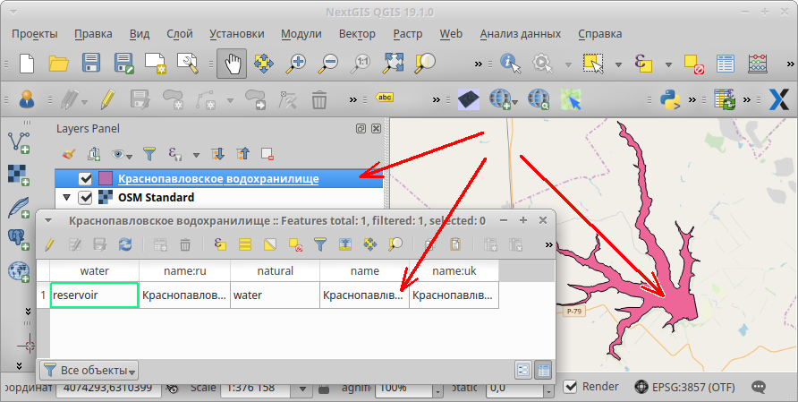Click the messages speech bubble icon

coord(759,387)
